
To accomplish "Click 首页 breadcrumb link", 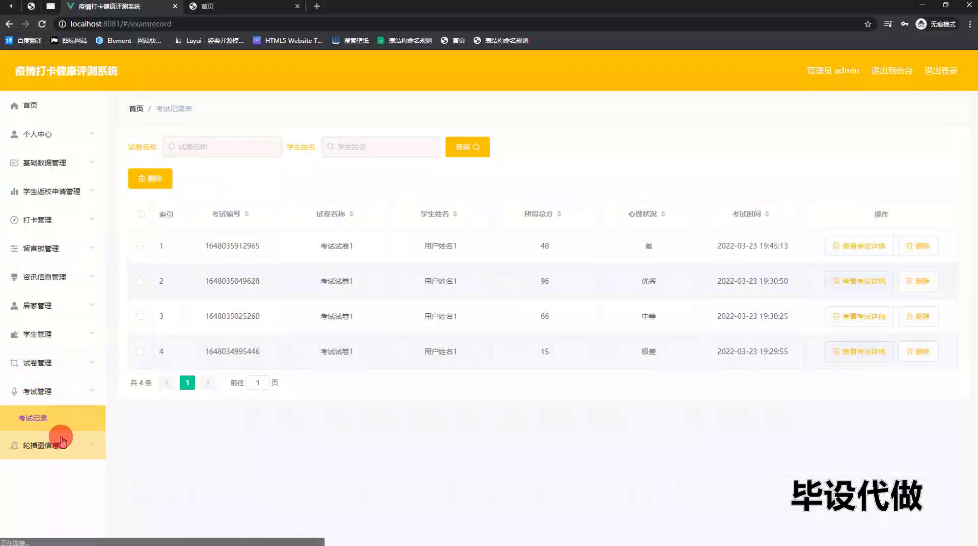I will (136, 109).
